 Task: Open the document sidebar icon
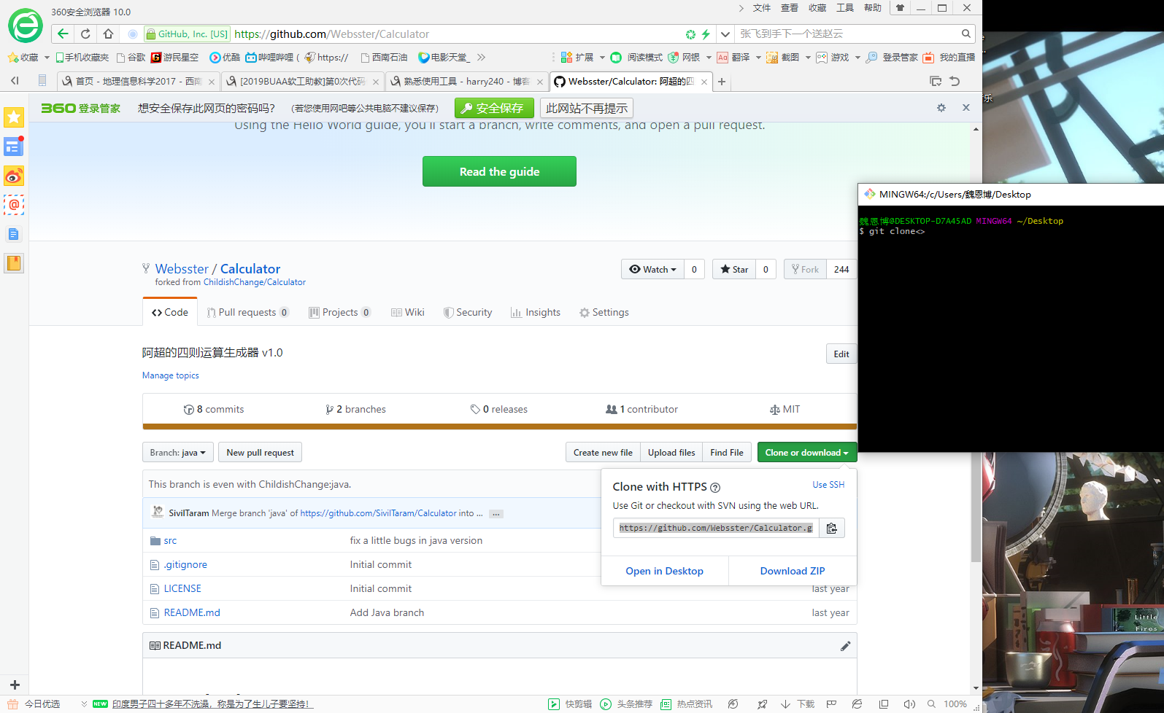tap(14, 234)
